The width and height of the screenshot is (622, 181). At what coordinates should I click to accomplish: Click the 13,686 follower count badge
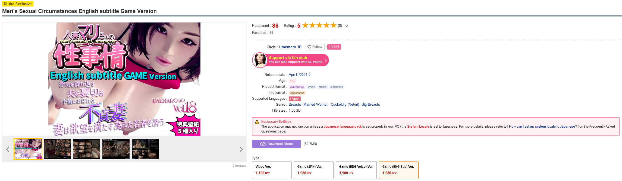point(334,47)
